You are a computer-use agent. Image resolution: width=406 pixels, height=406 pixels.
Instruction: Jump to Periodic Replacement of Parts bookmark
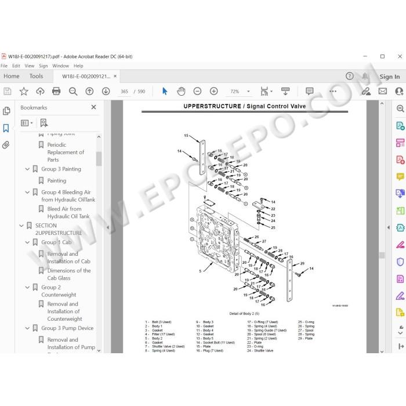pos(66,152)
